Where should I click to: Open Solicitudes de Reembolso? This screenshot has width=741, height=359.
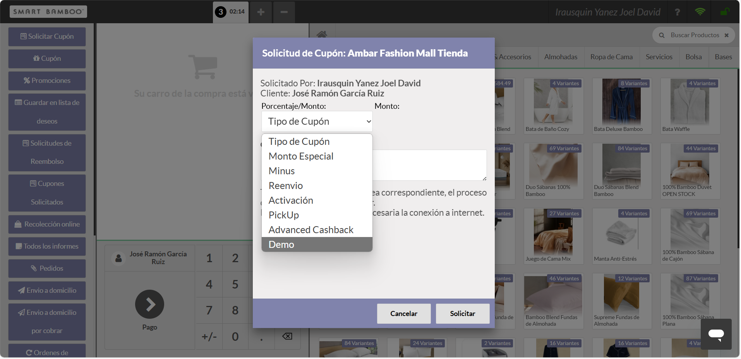[x=47, y=153]
